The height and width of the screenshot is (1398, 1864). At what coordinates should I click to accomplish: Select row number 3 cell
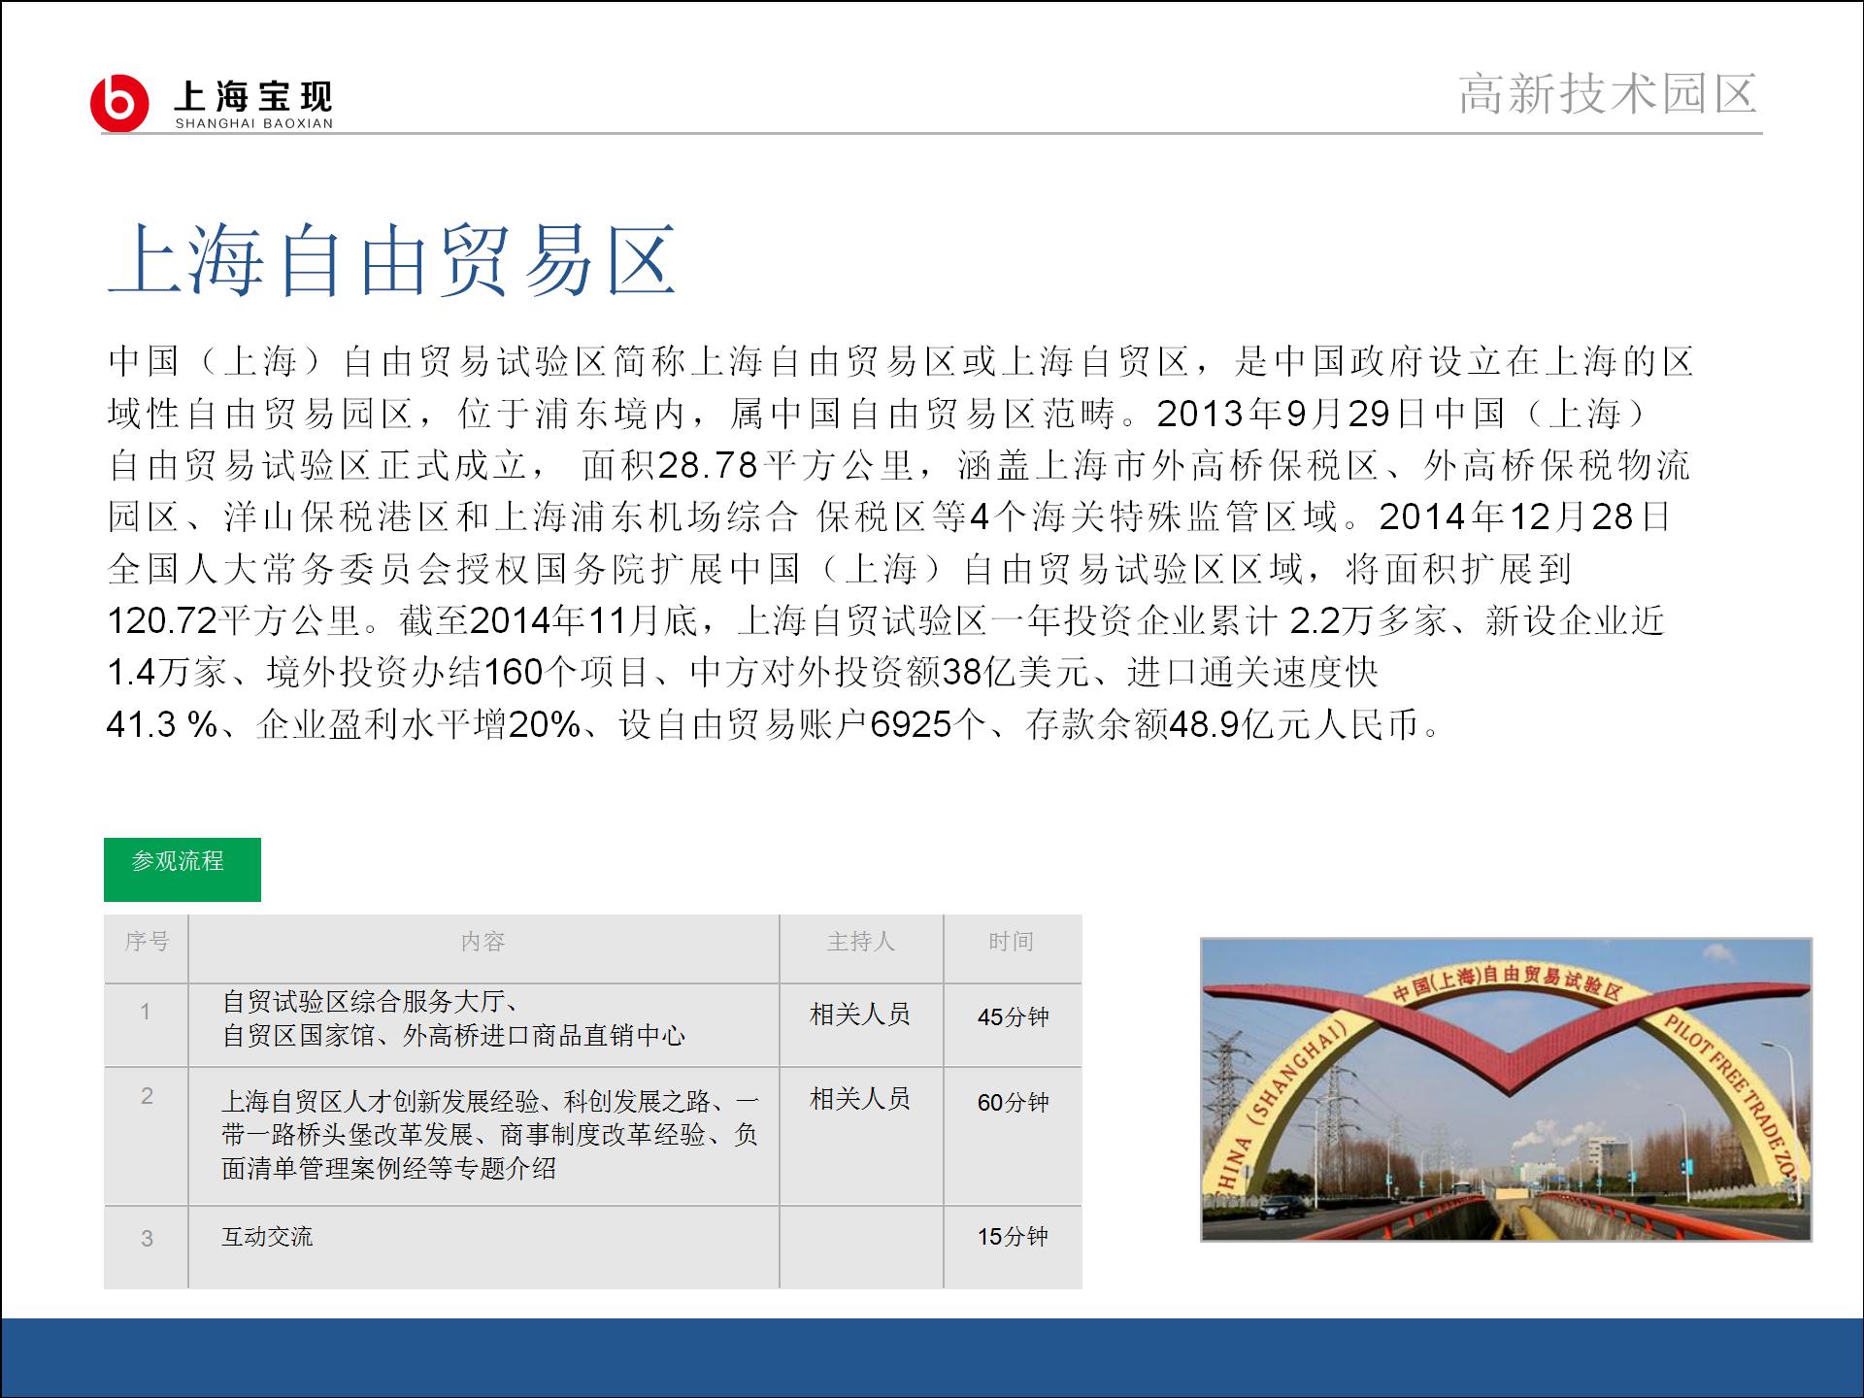point(147,1248)
